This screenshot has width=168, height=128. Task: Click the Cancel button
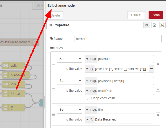(136, 15)
